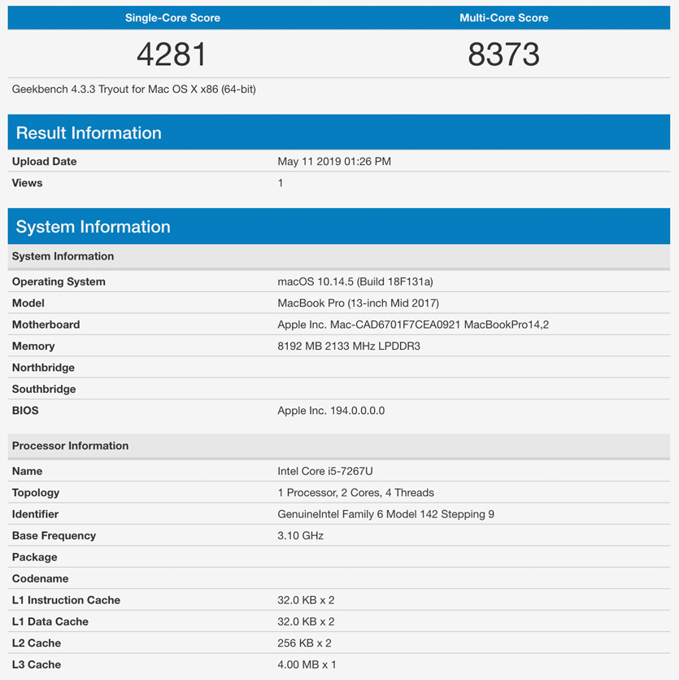Select 1 Processor, 2 Cores, 4 Threads value
Viewport: 679px width, 680px height.
[355, 493]
